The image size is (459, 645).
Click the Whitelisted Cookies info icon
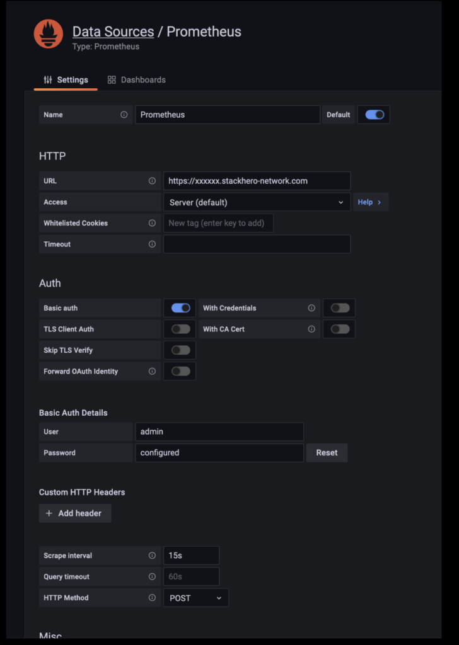tap(152, 223)
